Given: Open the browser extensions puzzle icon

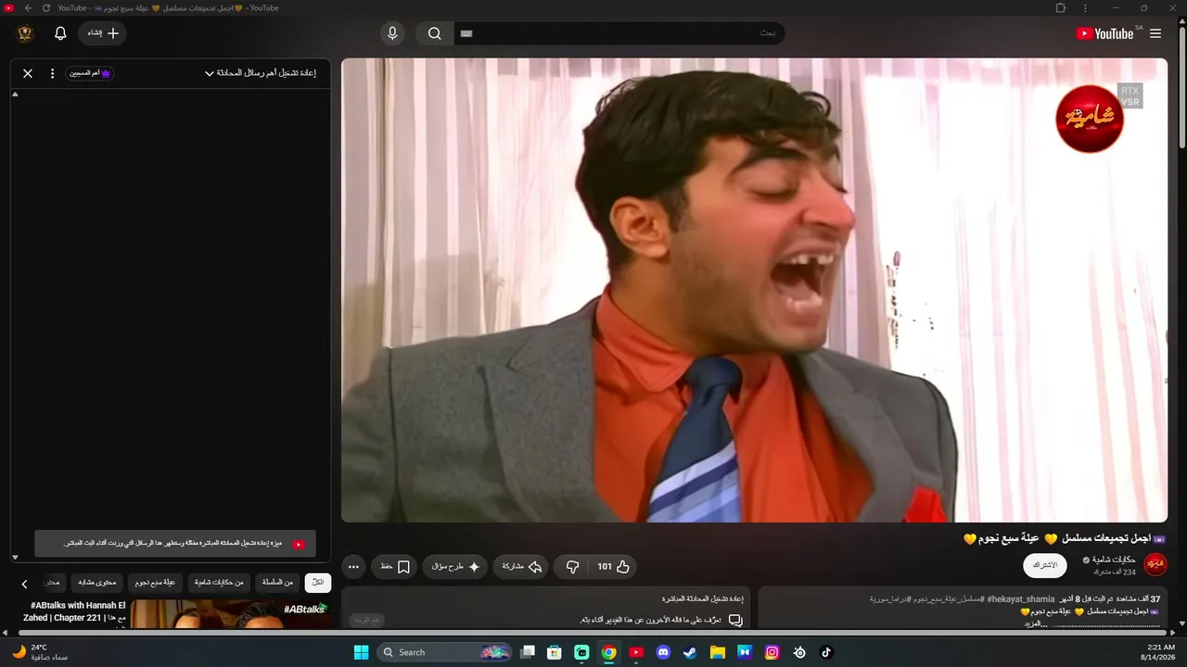Looking at the screenshot, I should (x=1061, y=8).
